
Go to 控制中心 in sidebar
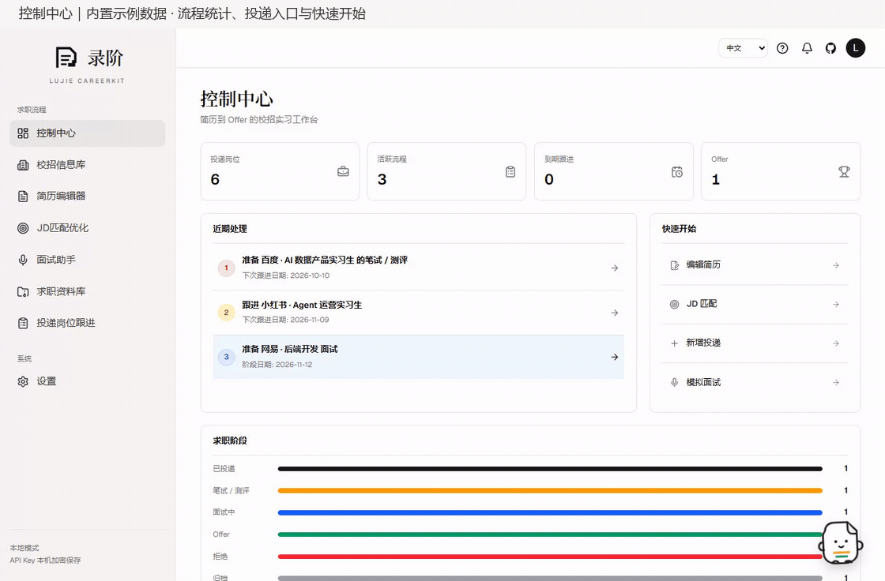click(x=88, y=133)
